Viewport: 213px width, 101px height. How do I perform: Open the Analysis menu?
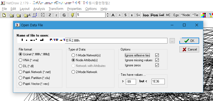39,9
